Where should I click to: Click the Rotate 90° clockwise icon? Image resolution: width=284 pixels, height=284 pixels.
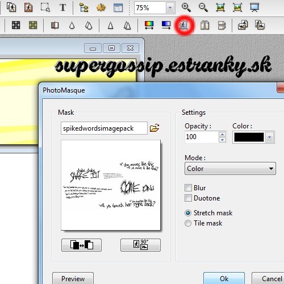point(260,25)
